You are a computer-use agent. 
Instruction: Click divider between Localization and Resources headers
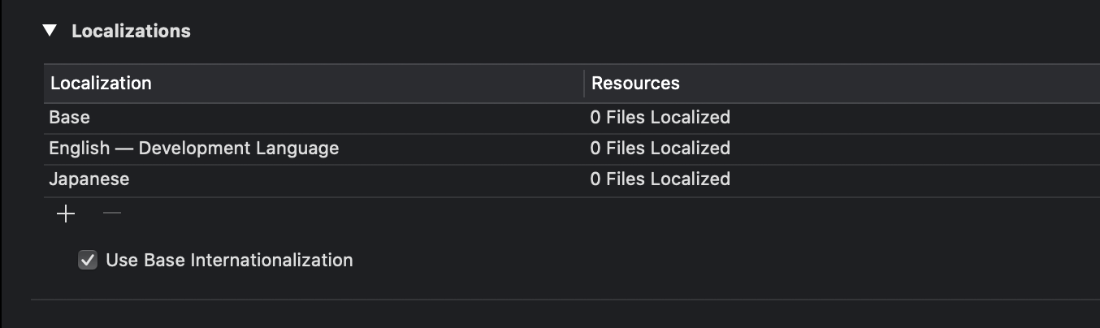tap(584, 83)
